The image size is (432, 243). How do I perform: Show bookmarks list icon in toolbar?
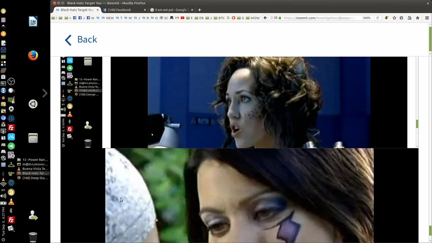click(x=401, y=18)
